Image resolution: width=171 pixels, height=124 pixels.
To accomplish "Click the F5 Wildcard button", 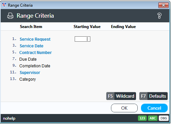I will (x=121, y=96).
